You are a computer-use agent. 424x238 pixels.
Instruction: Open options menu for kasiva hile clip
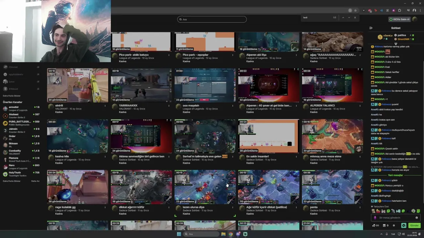[105, 157]
